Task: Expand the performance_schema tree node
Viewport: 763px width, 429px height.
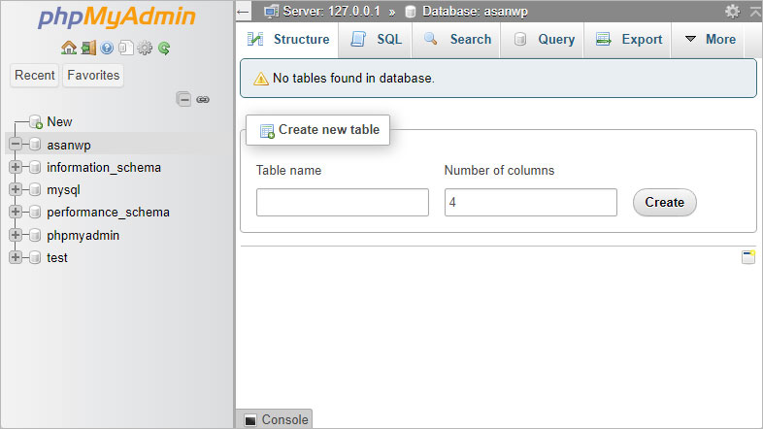Action: [16, 212]
